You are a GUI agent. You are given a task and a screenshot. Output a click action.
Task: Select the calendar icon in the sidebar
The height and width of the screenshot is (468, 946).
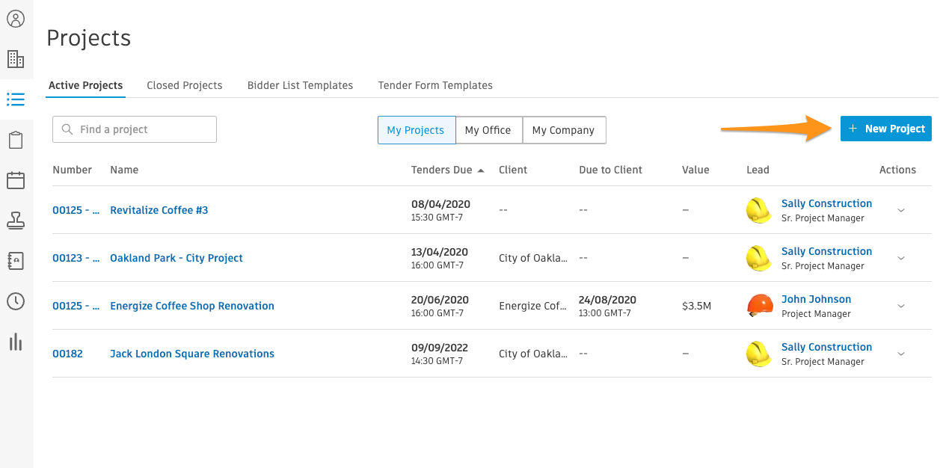pos(16,180)
